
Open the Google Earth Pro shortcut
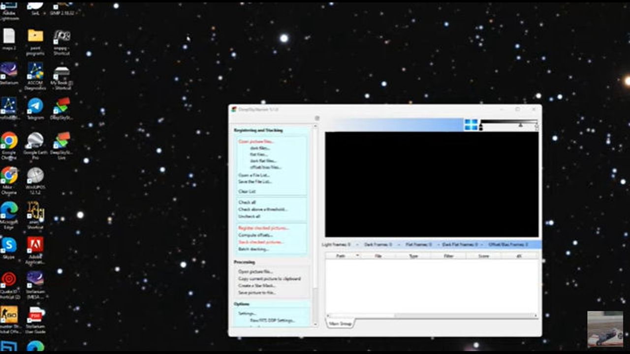[35, 141]
